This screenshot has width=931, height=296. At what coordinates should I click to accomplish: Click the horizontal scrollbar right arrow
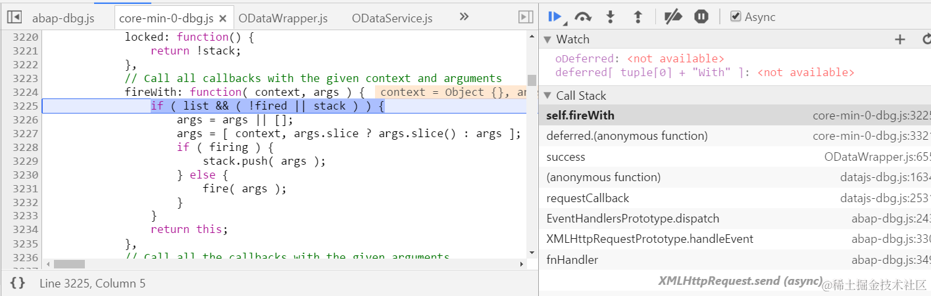point(522,264)
